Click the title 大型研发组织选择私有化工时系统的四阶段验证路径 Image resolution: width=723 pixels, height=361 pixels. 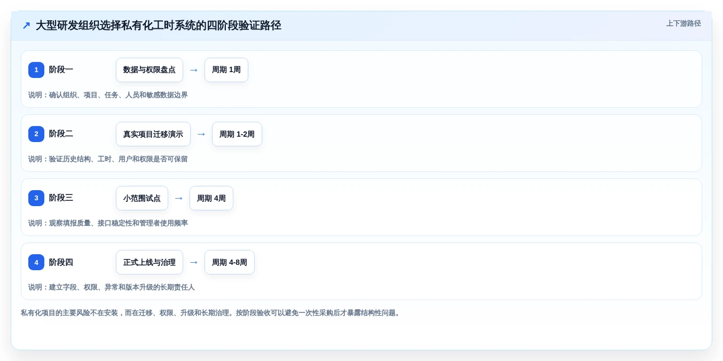(x=159, y=26)
